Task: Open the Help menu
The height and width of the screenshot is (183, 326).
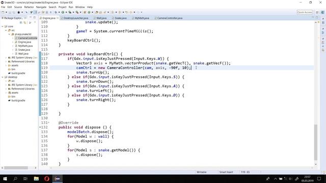Action: (90, 7)
